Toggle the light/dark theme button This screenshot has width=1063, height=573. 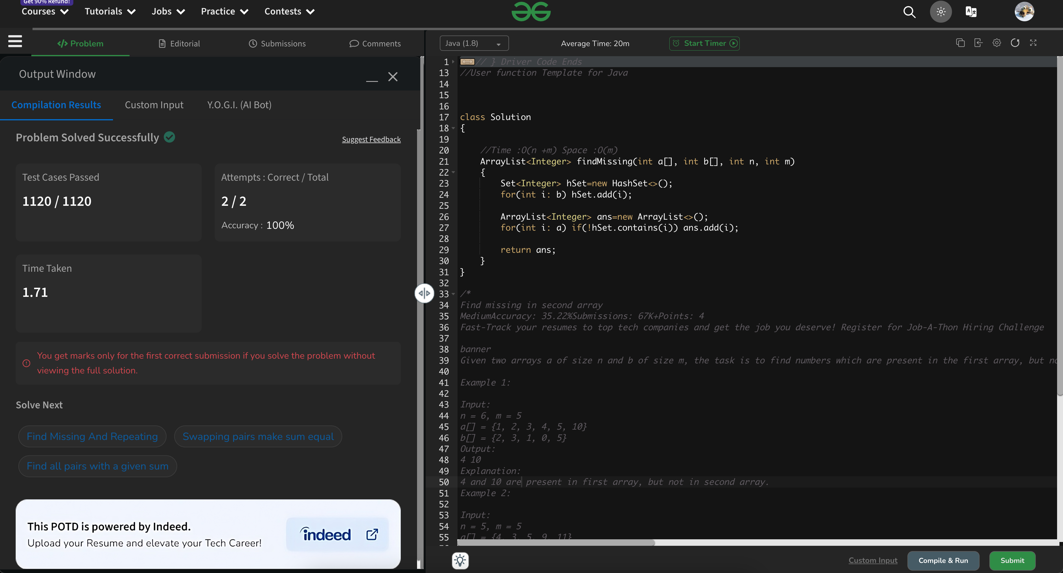tap(941, 12)
